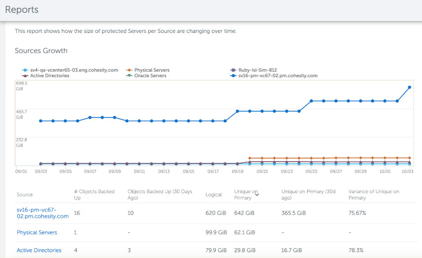Click the Reports page title
Image resolution: width=422 pixels, height=258 pixels.
pos(22,10)
